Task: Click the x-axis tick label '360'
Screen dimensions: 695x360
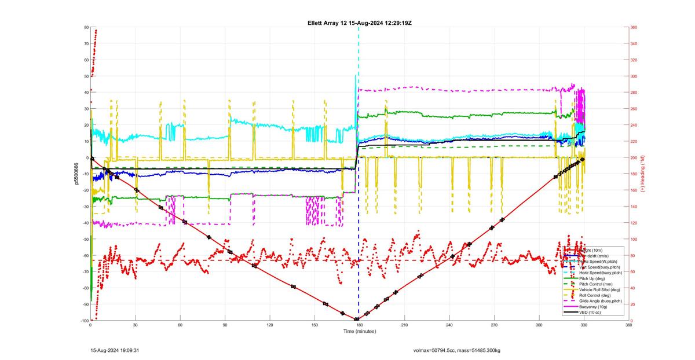Action: pyautogui.click(x=629, y=325)
